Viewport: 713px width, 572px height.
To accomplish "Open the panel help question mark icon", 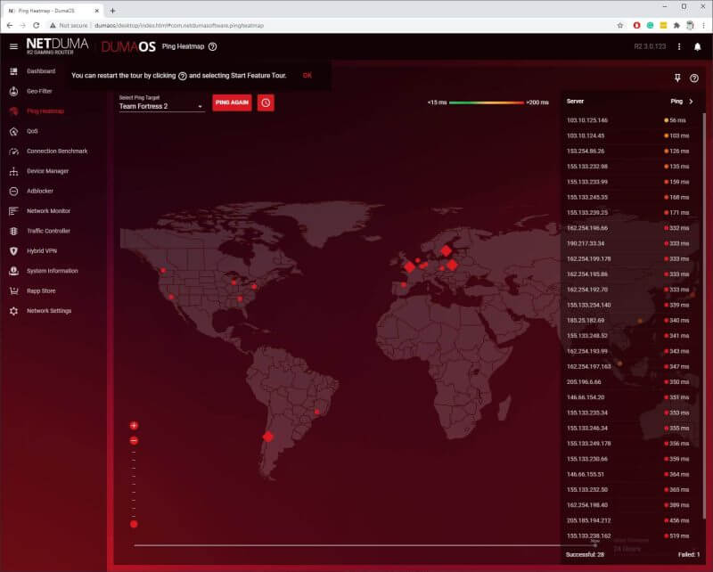I will [694, 78].
